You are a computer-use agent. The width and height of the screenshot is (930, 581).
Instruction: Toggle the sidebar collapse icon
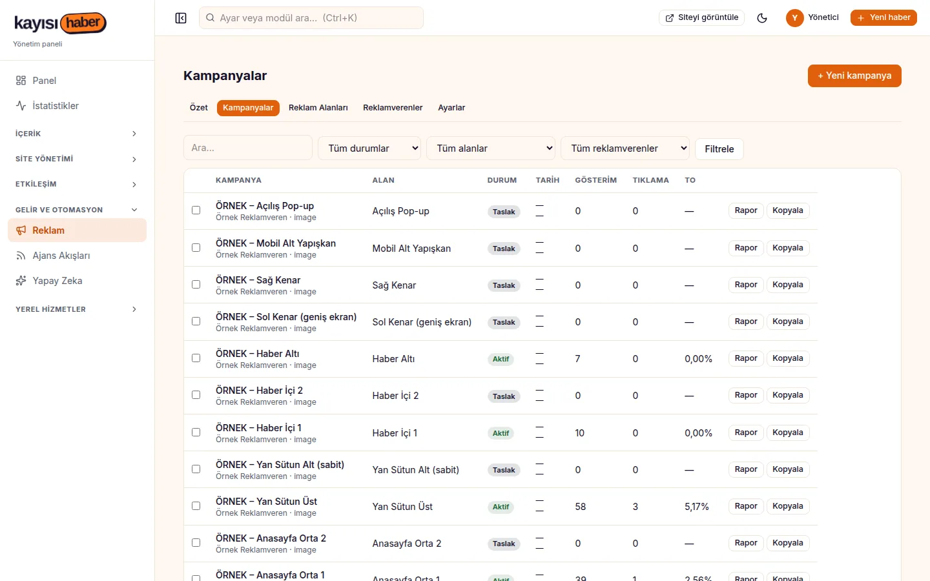pyautogui.click(x=181, y=18)
